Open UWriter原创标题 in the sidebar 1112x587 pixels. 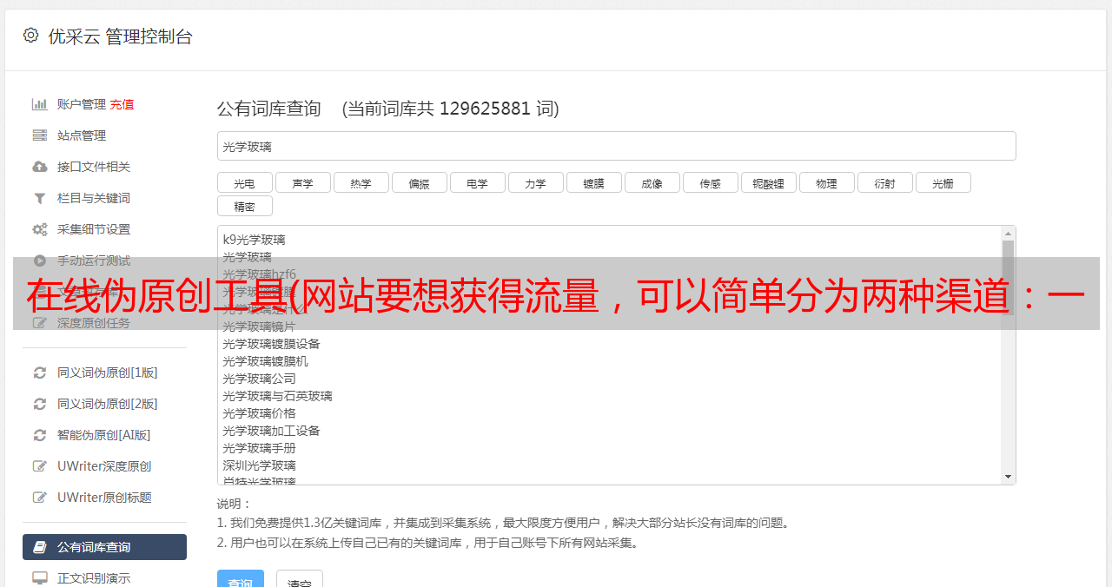coord(104,498)
